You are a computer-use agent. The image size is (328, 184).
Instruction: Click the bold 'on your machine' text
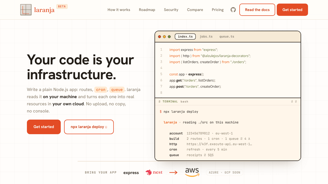60,97
